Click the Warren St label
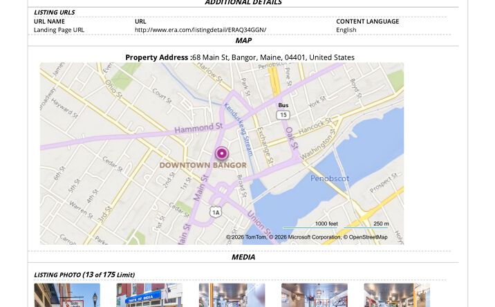The image size is (495, 307). 81,210
